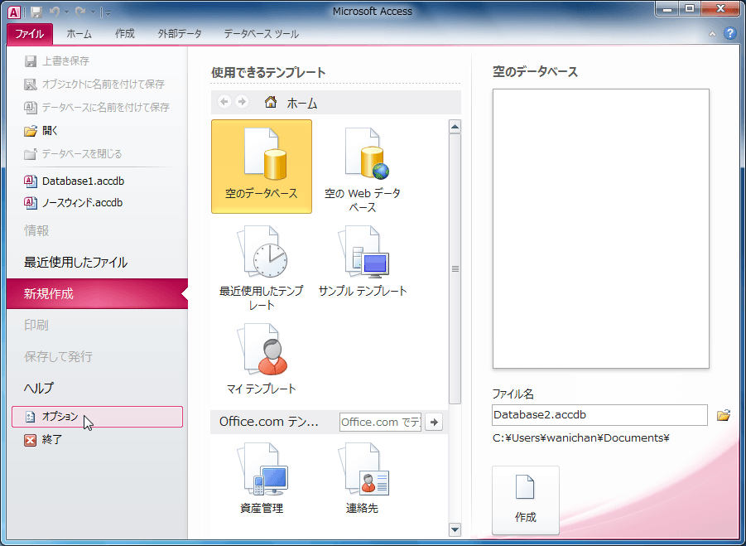Open 最近使用したテンプレート folder
This screenshot has height=546, width=746.
(262, 268)
